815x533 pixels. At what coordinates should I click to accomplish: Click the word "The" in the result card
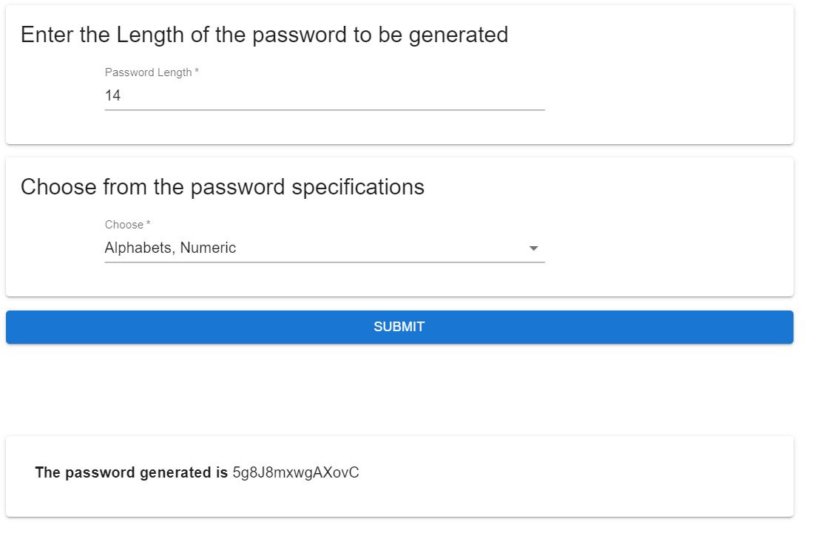click(x=47, y=473)
